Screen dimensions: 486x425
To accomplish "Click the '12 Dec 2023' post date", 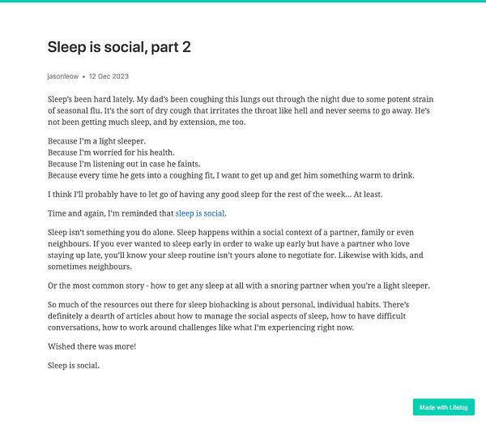I will tap(109, 76).
